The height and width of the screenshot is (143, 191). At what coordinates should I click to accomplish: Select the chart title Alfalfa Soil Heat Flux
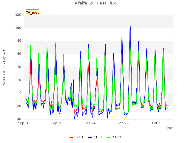pos(95,3)
